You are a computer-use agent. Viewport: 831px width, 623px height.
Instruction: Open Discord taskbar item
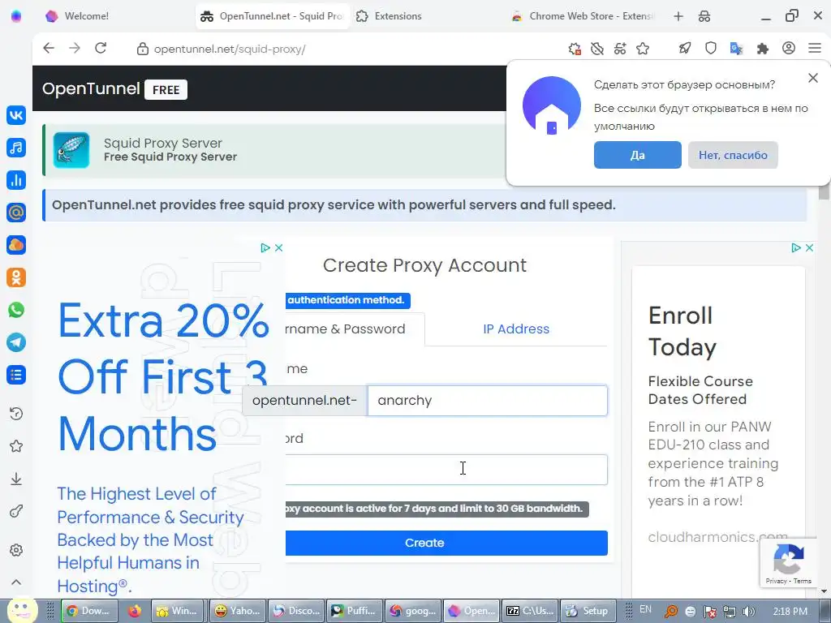click(296, 611)
